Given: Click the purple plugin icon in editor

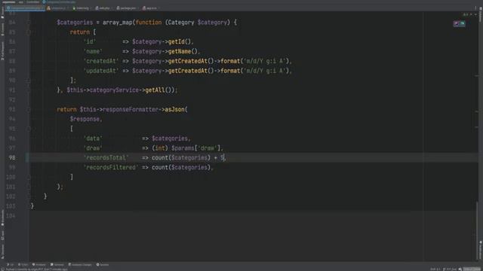Looking at the screenshot, I should 456,23.
